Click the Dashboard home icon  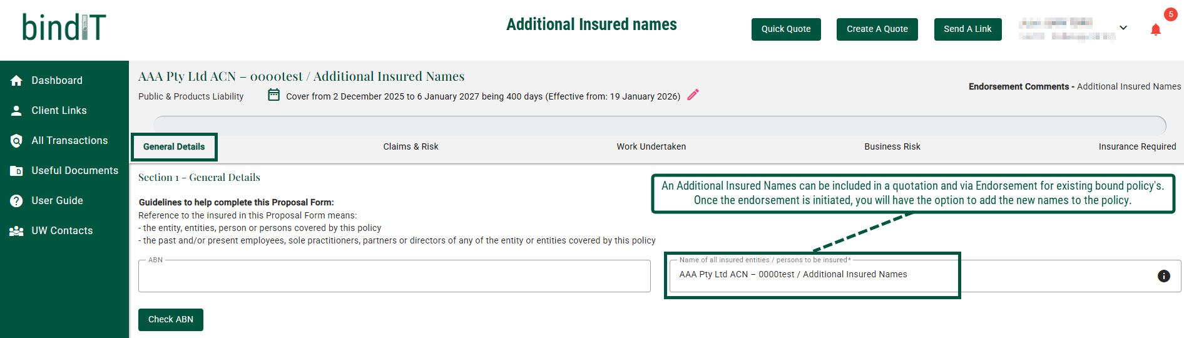click(x=16, y=81)
